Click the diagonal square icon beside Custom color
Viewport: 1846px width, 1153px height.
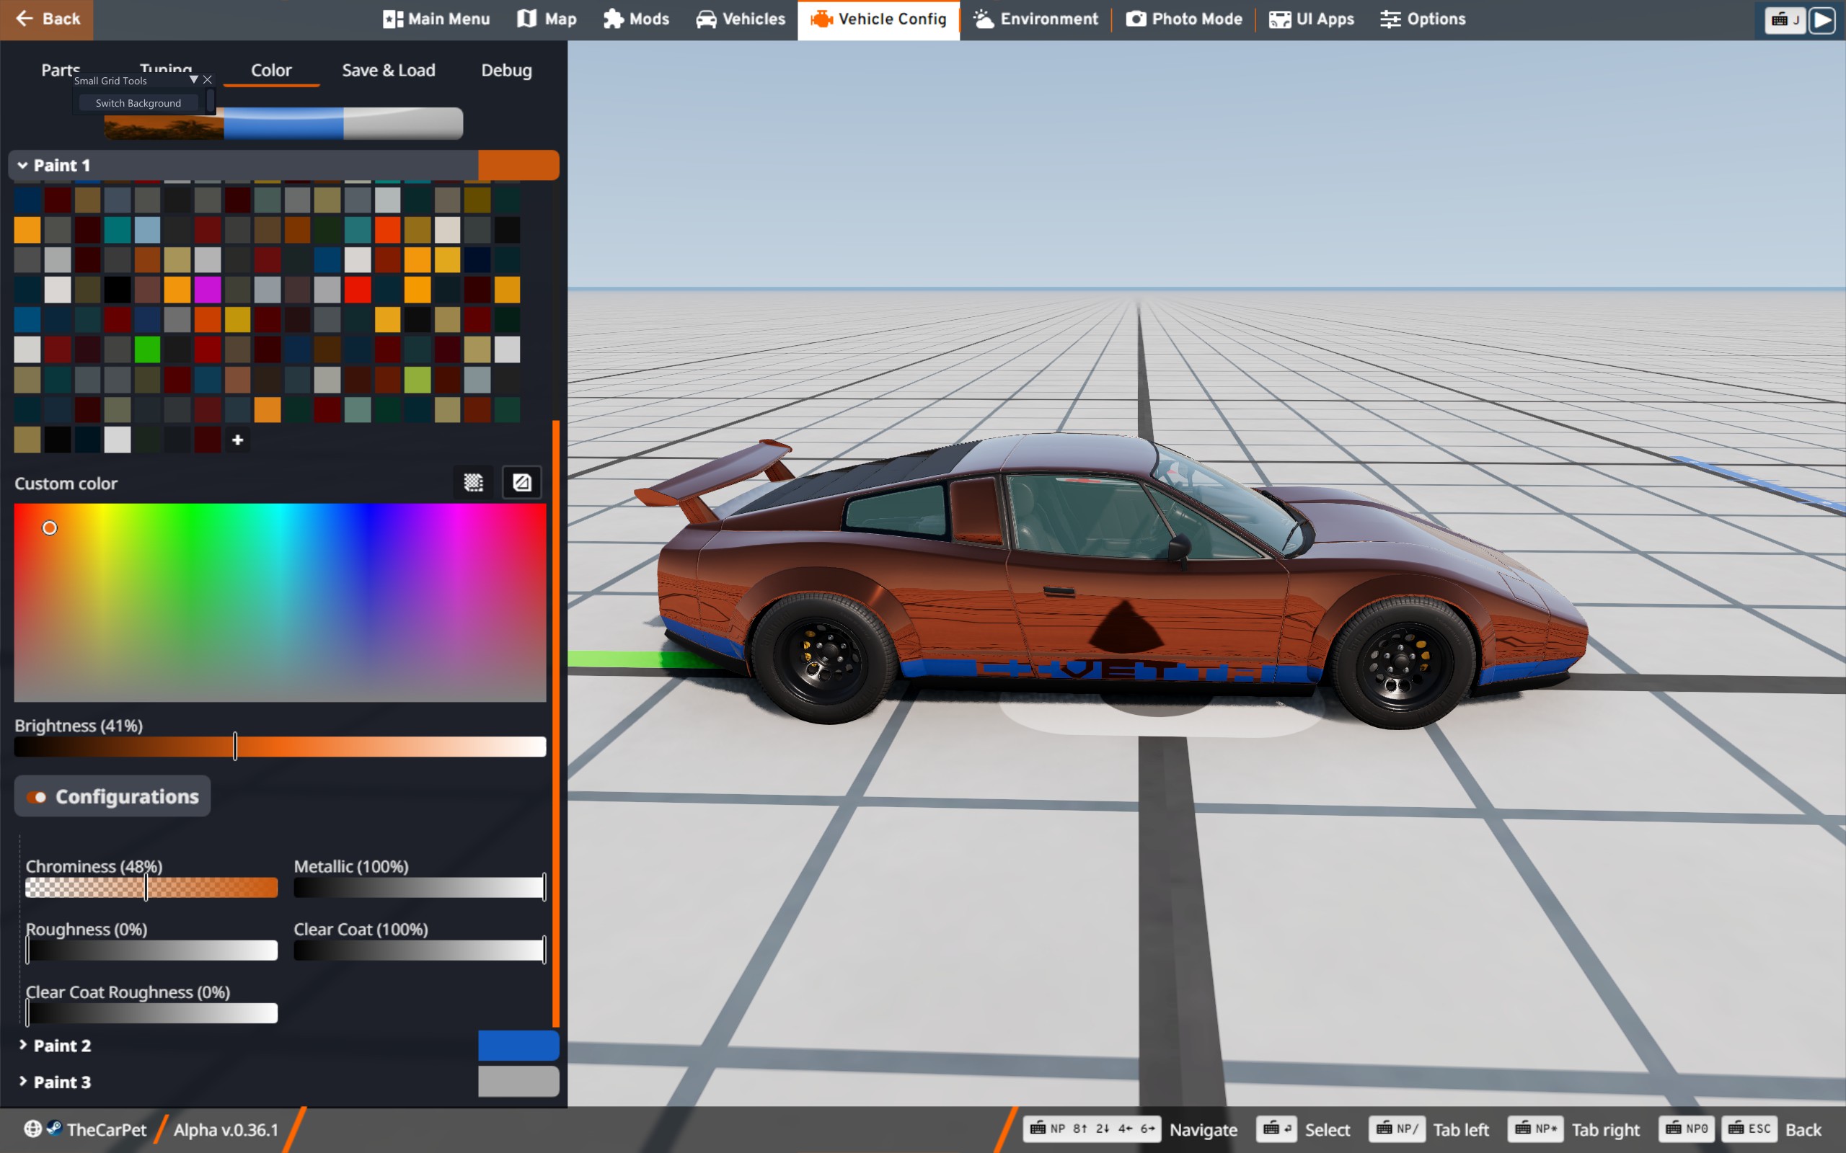pos(522,483)
